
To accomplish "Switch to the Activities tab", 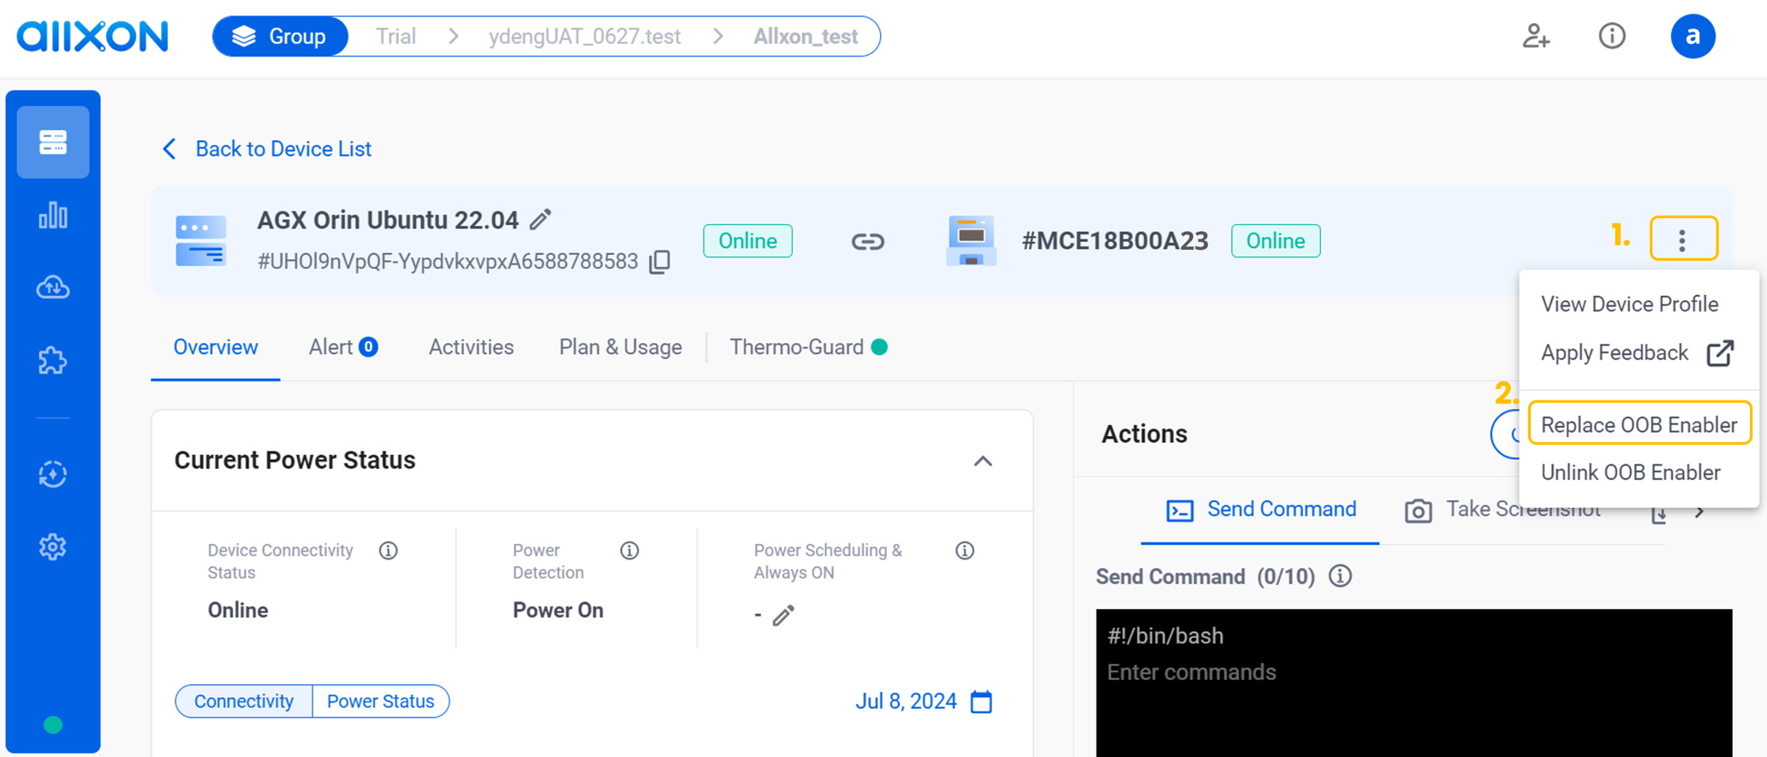I will click(x=471, y=347).
